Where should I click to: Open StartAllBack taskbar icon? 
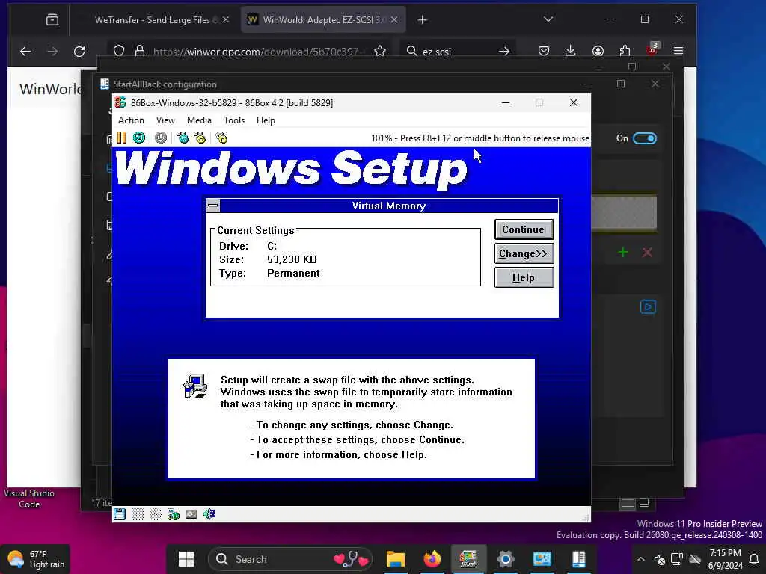(579, 559)
